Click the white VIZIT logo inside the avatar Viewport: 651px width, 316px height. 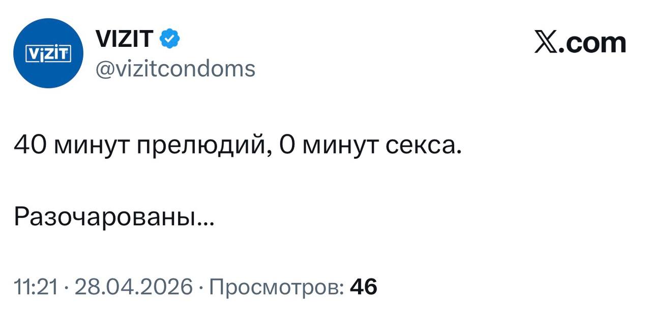(x=48, y=53)
